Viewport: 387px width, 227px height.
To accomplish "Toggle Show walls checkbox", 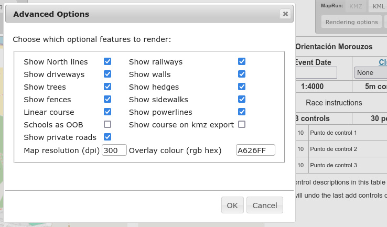I will pyautogui.click(x=242, y=74).
